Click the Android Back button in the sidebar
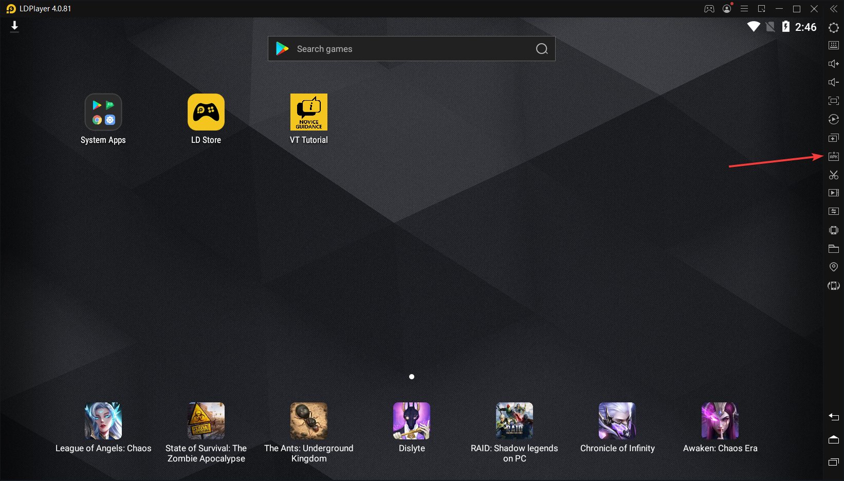Viewport: 844px width, 481px height. tap(834, 417)
